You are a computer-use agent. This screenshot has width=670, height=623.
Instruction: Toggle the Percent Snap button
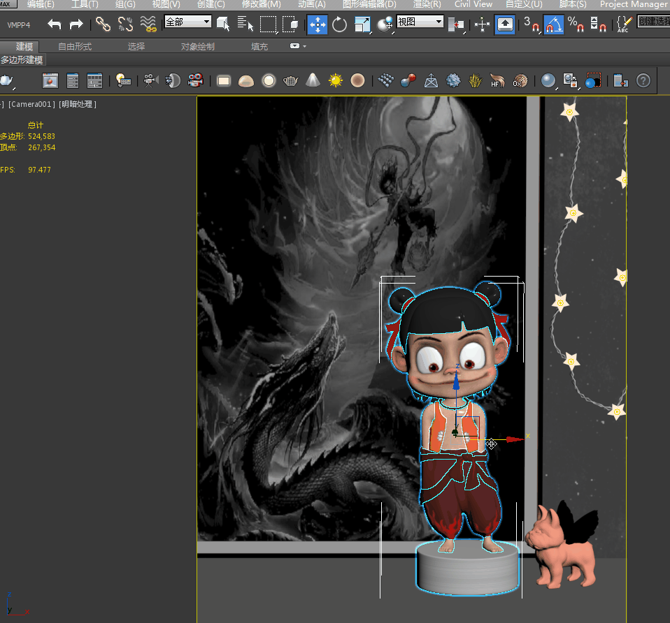[576, 25]
